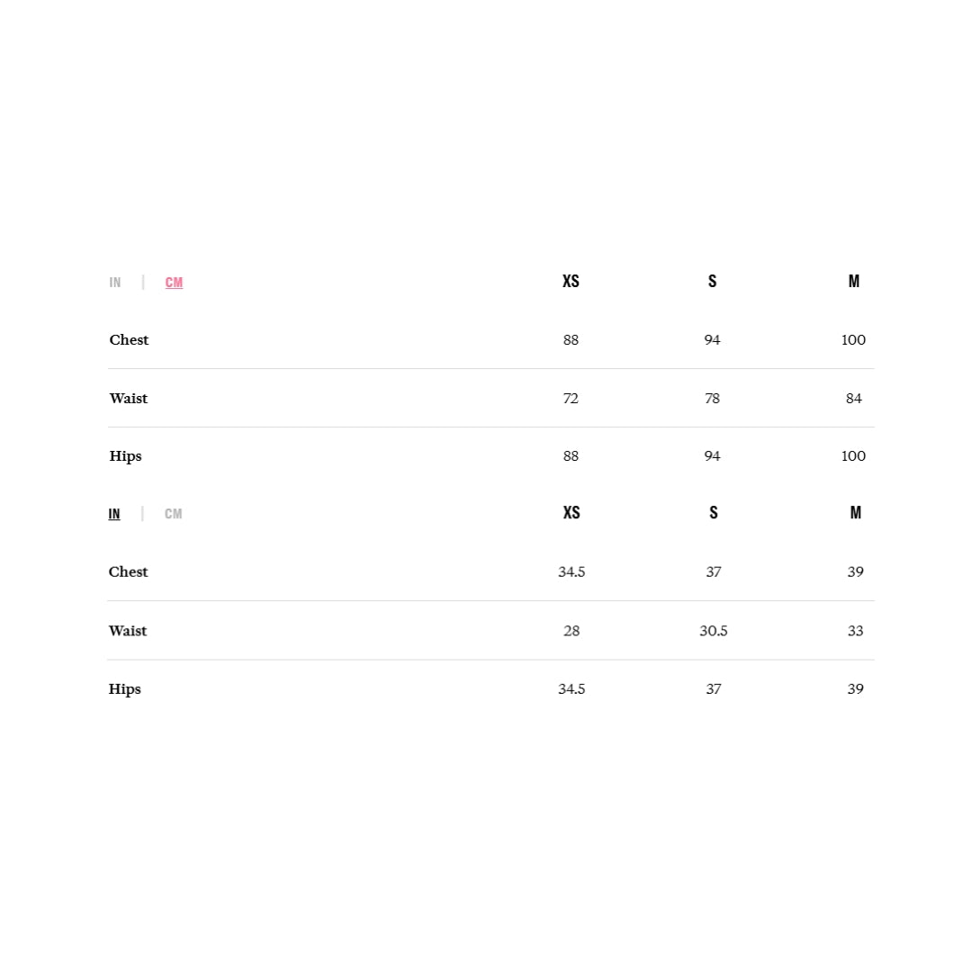972x972 pixels.
Task: Click the 84 waist value for size M
Action: click(x=853, y=399)
